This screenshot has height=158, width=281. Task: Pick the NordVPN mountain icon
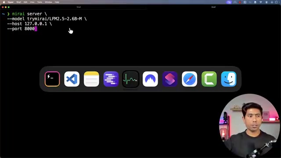(x=150, y=79)
